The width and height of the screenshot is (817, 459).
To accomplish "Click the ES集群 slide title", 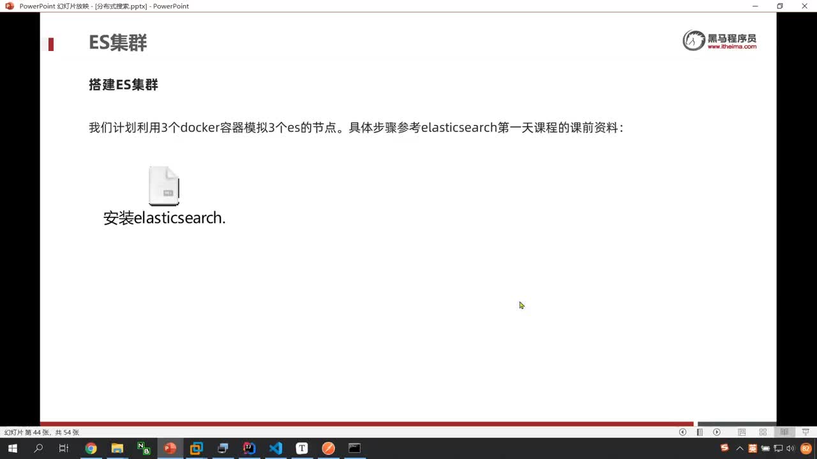I will click(x=118, y=43).
